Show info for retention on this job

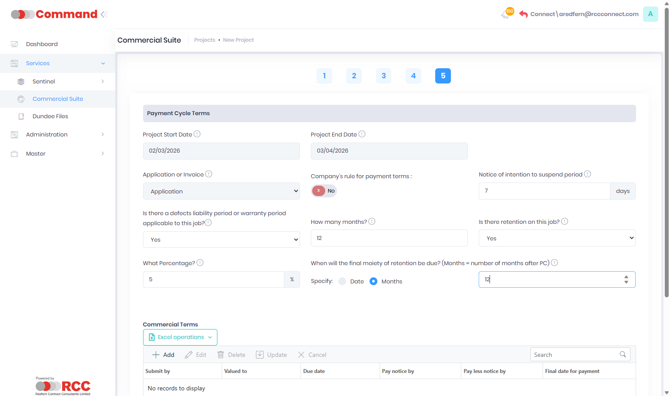[x=564, y=221]
